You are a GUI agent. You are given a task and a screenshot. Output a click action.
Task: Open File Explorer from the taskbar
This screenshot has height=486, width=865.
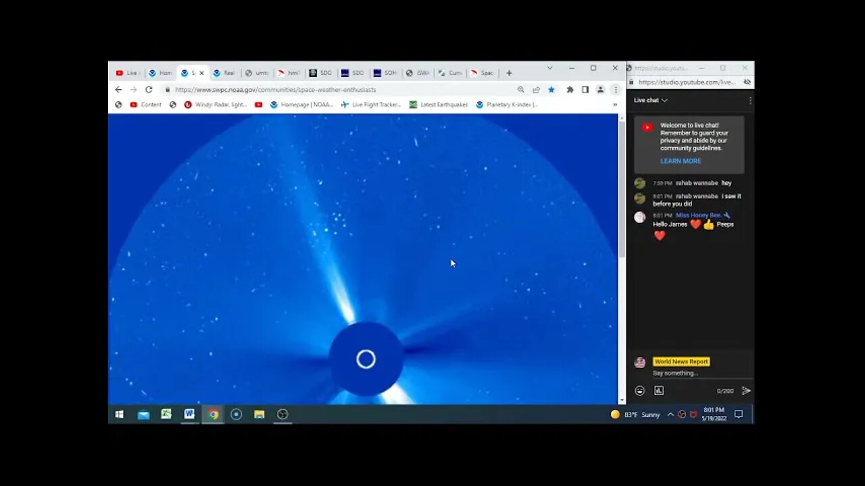[x=259, y=414]
